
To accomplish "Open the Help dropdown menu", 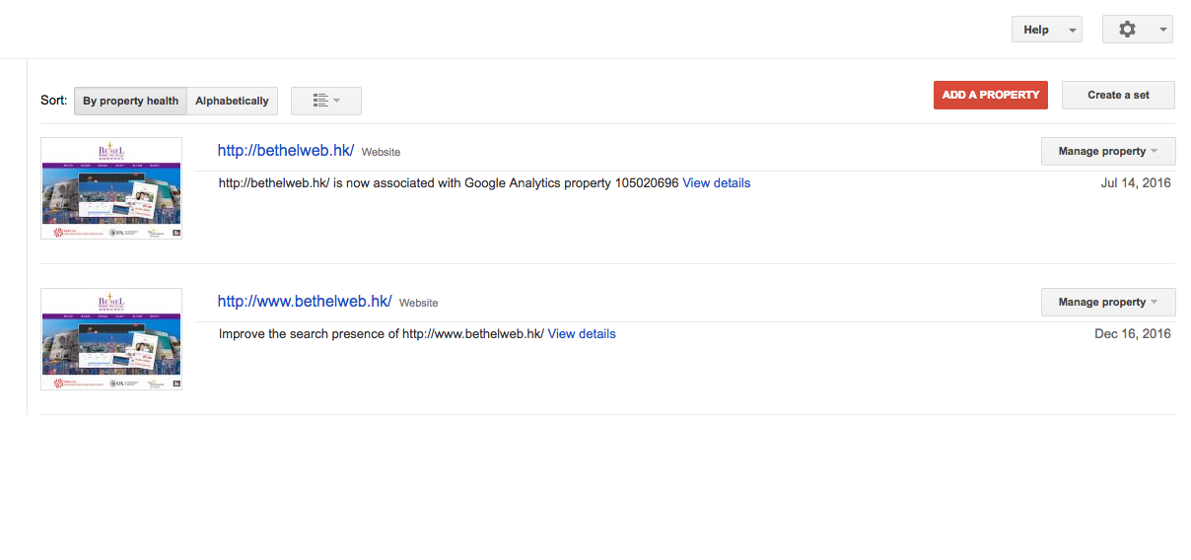I will [x=1047, y=30].
